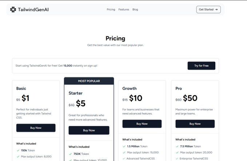Click the MOST POPULAR banner
This screenshot has height=161, width=247.
pyautogui.click(x=89, y=81)
